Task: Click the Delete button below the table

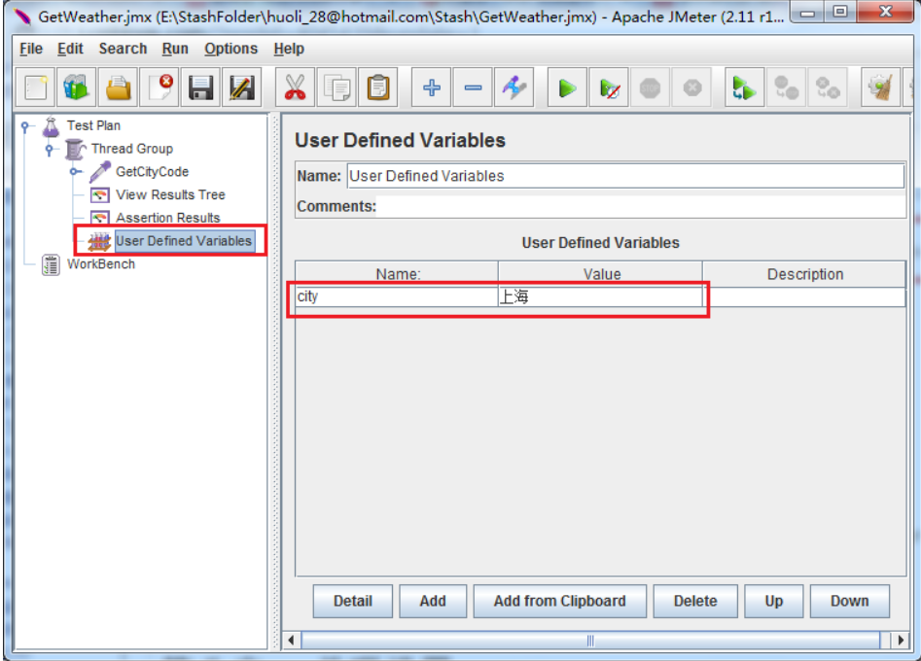Action: pyautogui.click(x=694, y=601)
